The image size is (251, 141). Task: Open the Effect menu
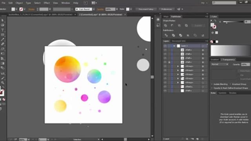click(x=47, y=3)
